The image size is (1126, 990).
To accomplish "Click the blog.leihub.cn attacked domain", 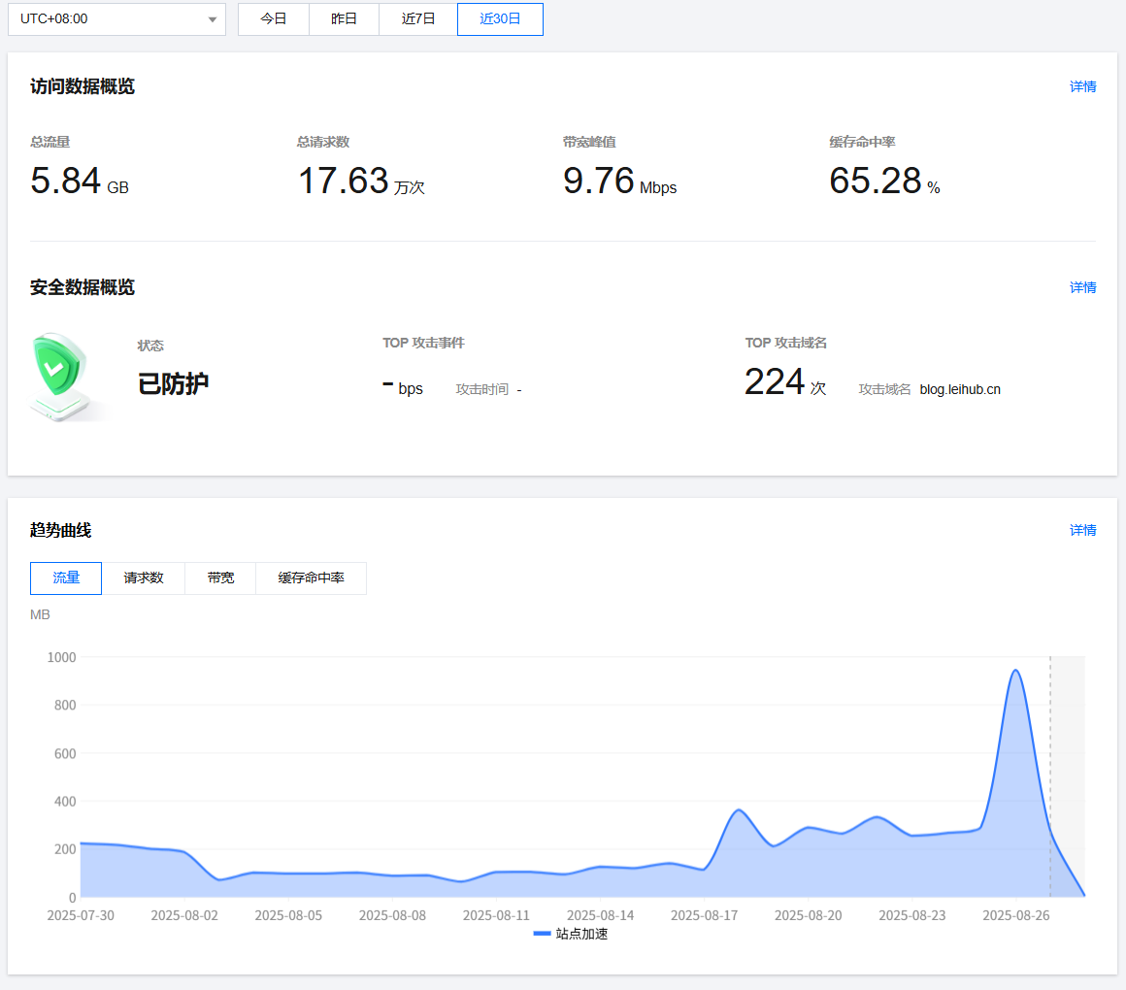I will [x=960, y=390].
